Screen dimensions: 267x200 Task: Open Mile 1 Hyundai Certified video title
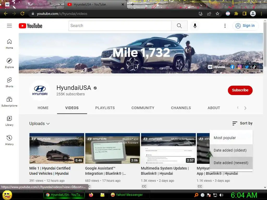[x=50, y=171]
